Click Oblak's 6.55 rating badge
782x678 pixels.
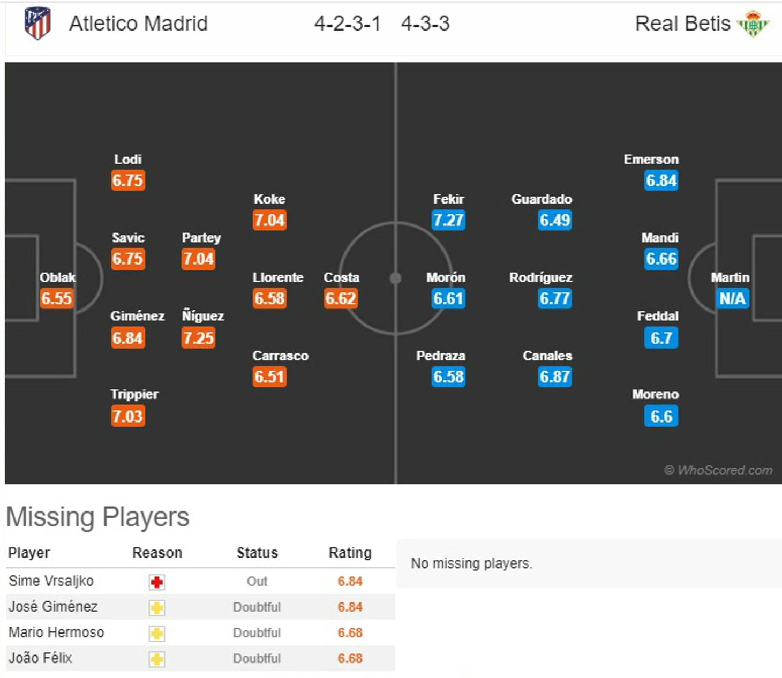pos(56,298)
